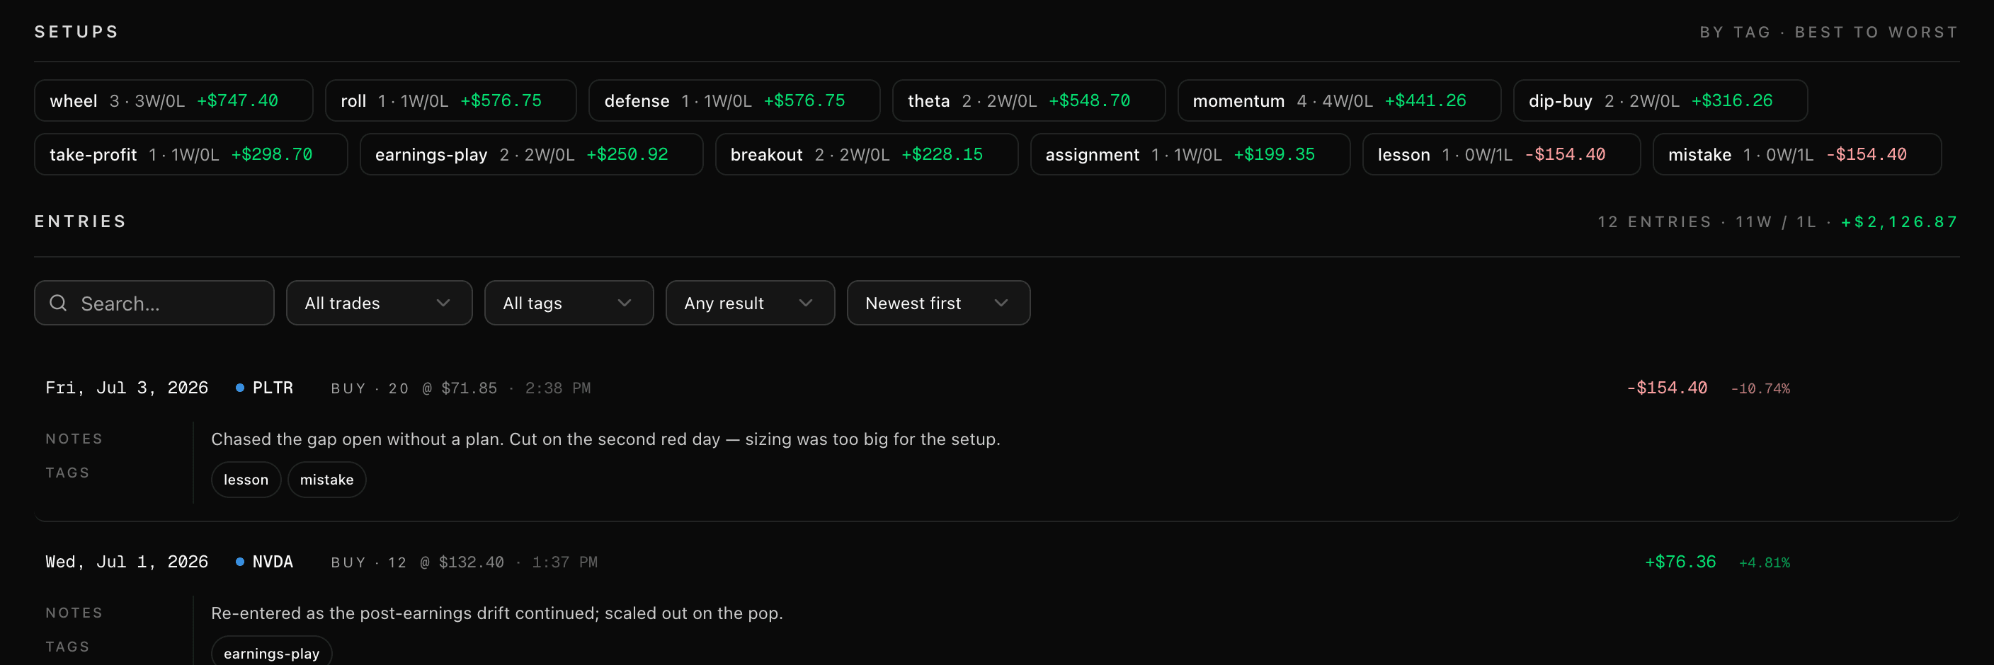Open the Any result dropdown
Screen dimensions: 1994x665
point(750,303)
